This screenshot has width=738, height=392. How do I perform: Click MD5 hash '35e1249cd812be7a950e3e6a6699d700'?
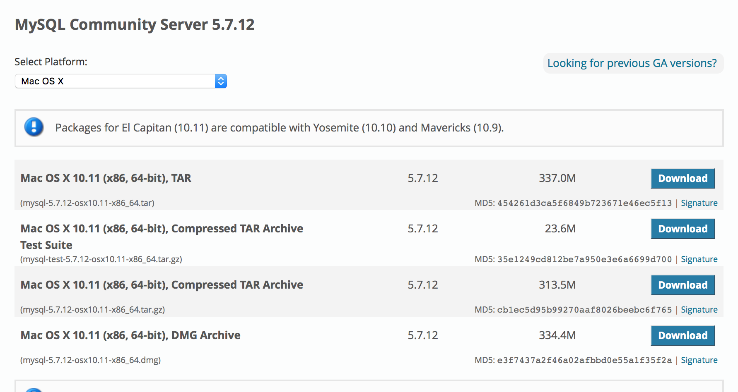point(584,259)
